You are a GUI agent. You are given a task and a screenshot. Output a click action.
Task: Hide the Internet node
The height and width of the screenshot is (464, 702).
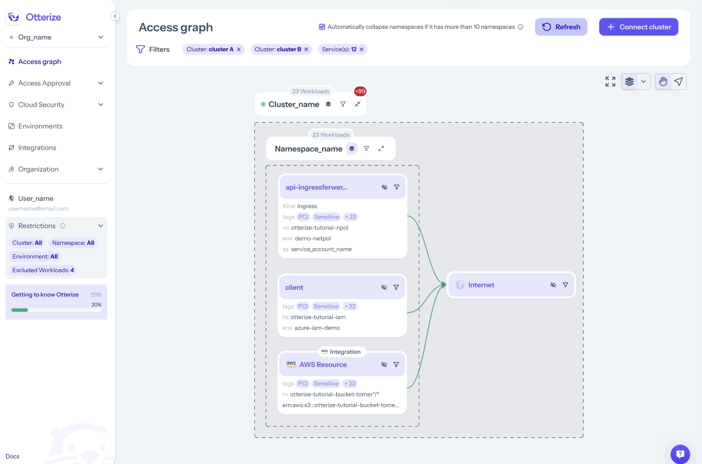553,285
